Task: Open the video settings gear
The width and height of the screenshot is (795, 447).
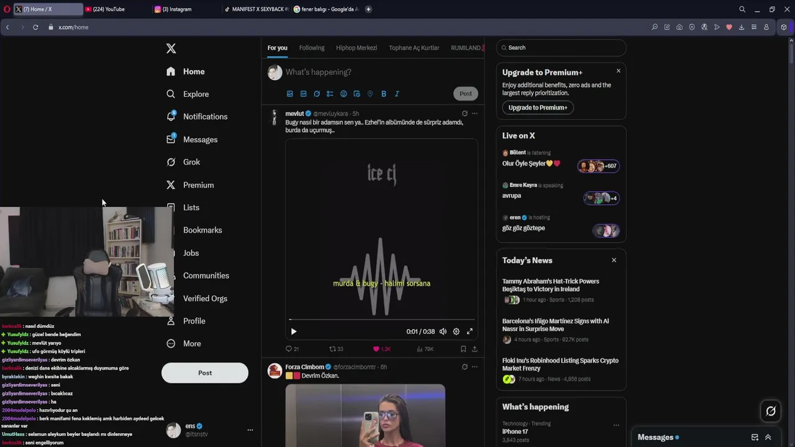Action: 456,332
